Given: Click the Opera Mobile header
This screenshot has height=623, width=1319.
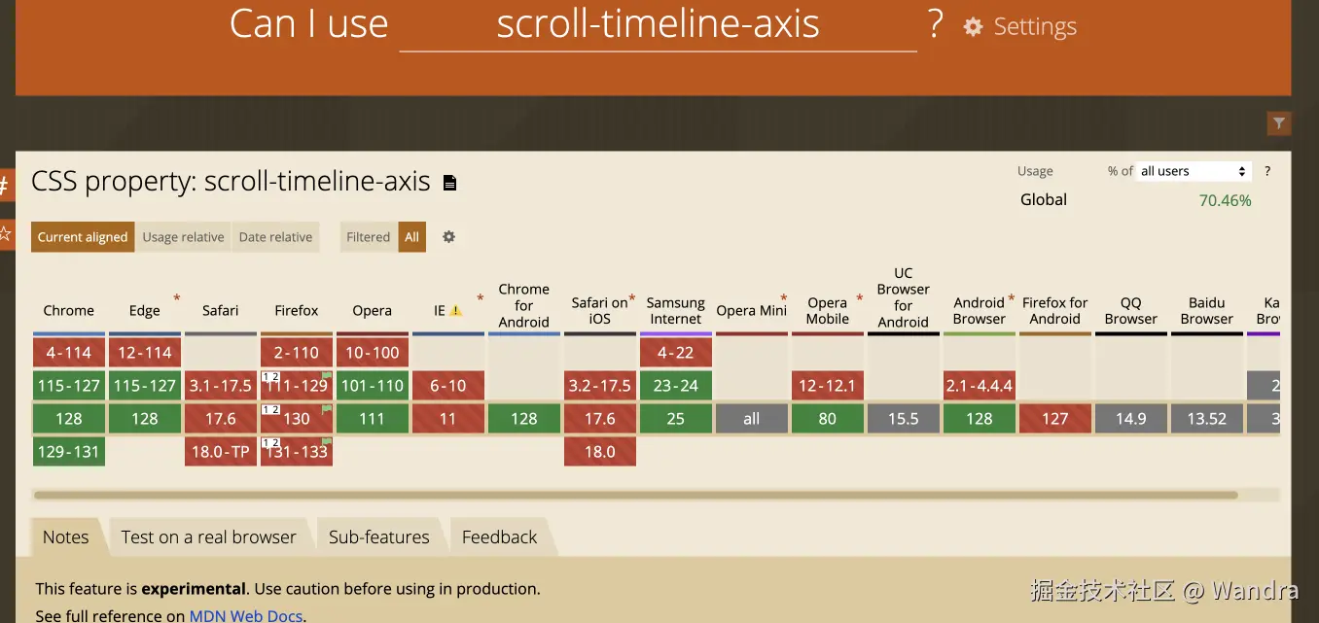Looking at the screenshot, I should (x=828, y=311).
